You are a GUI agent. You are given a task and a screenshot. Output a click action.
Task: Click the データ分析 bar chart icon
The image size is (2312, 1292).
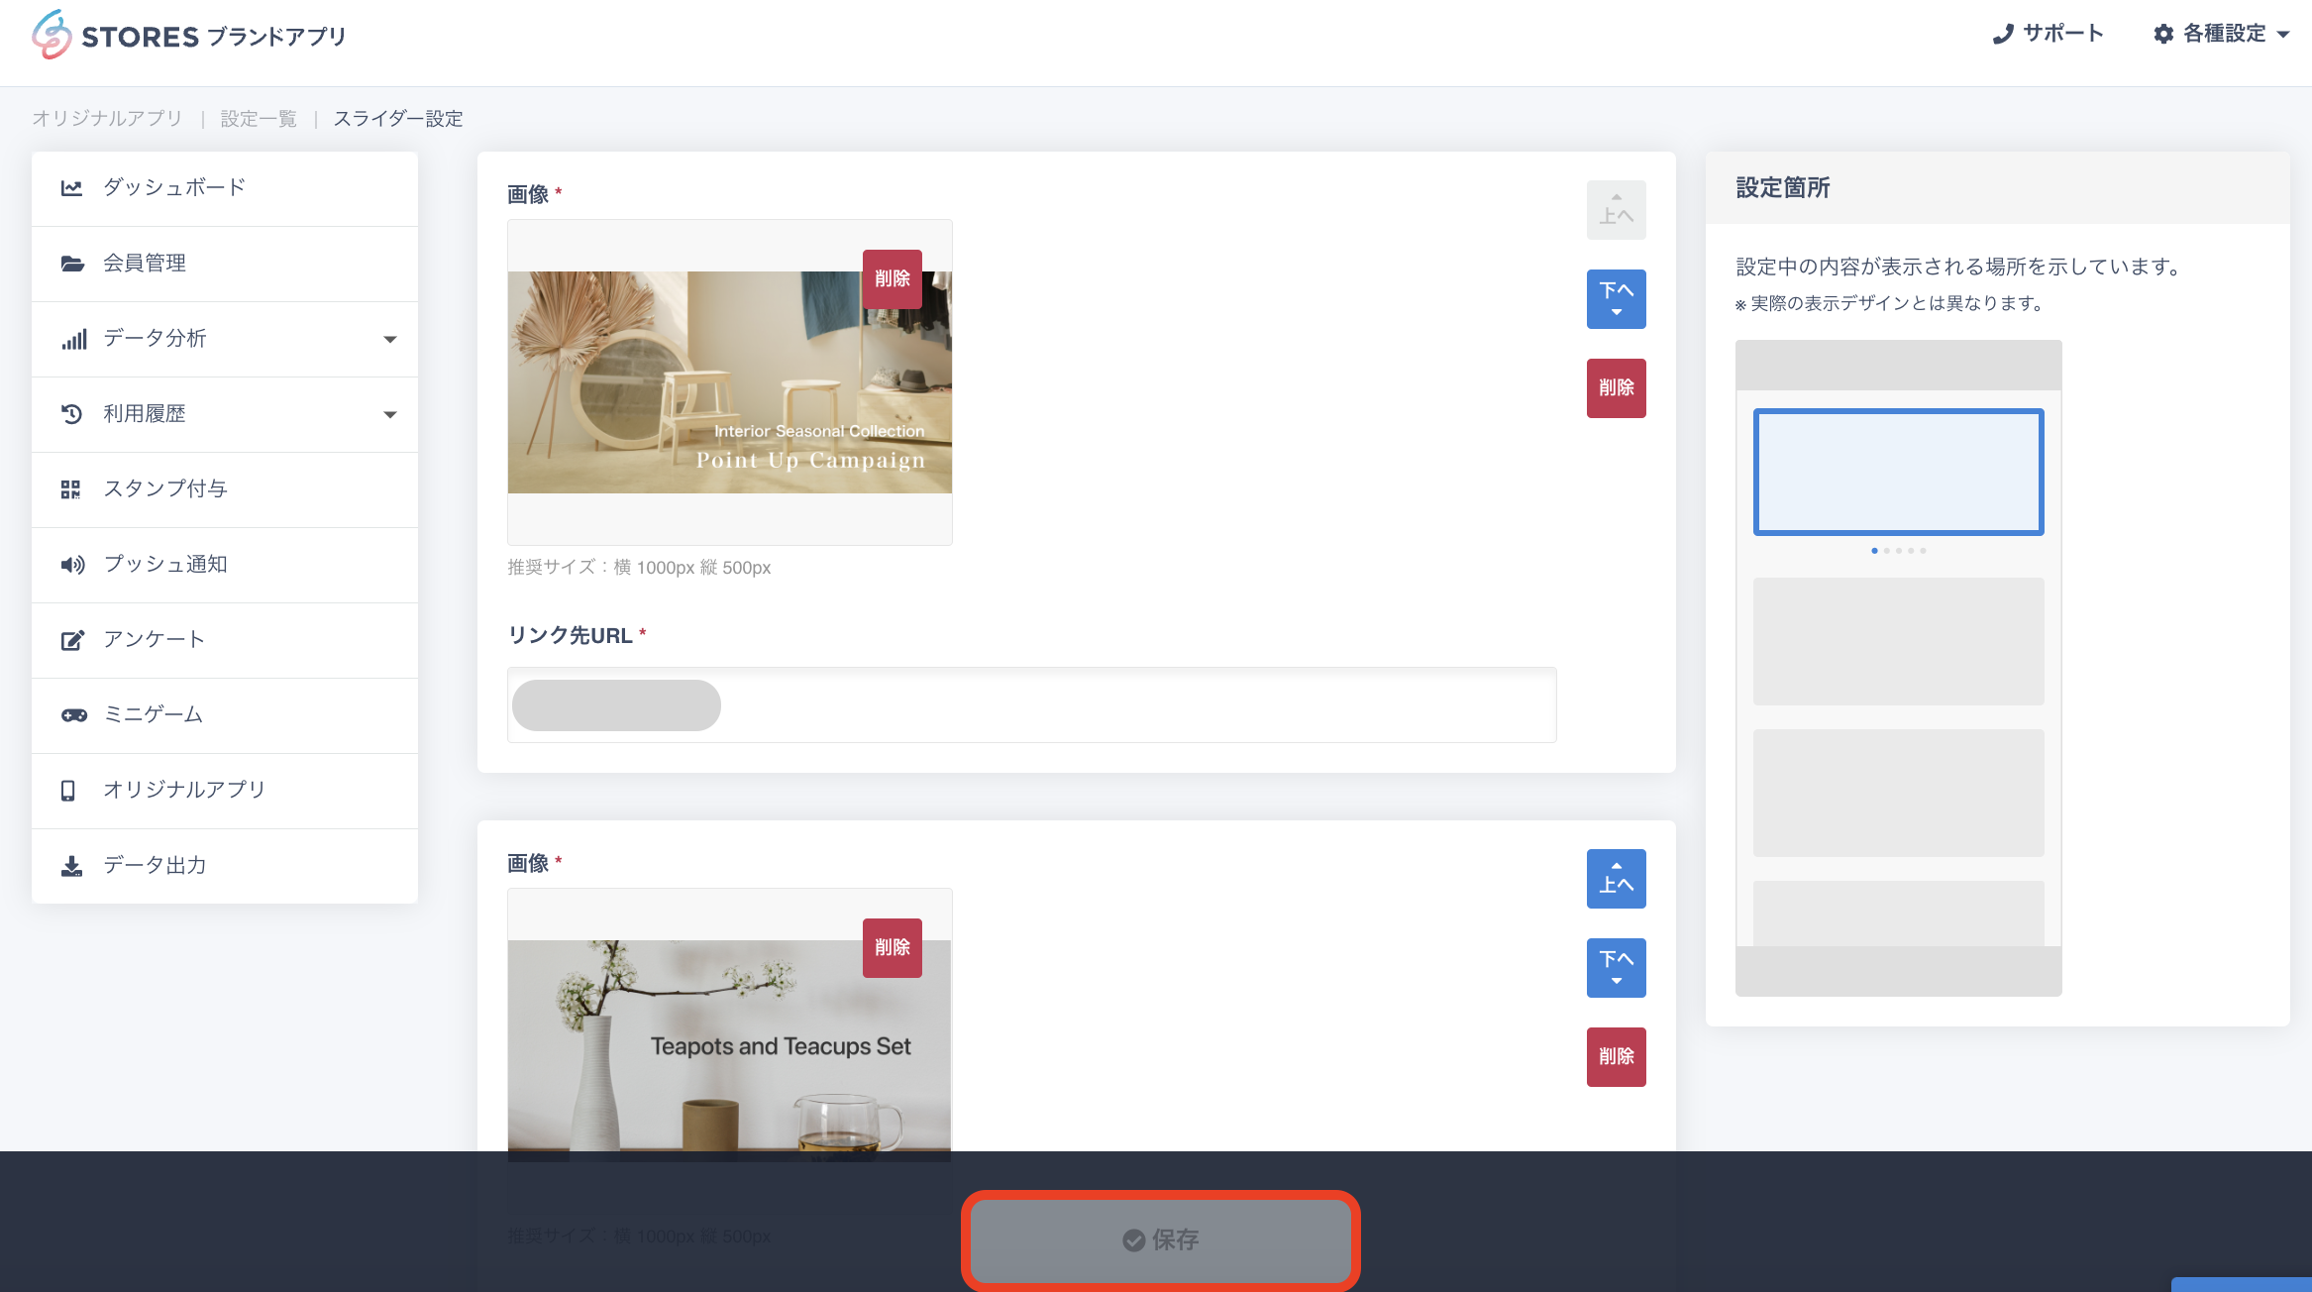tap(73, 339)
